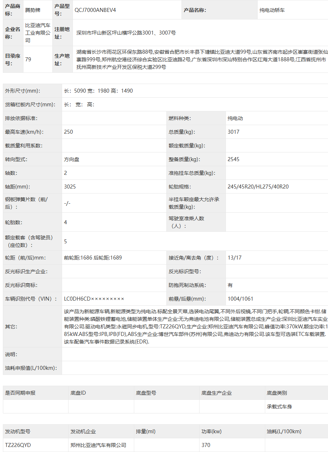Click the column header 底盘生产企业

tap(217, 393)
